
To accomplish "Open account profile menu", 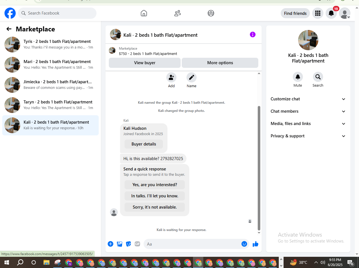I will tap(345, 13).
